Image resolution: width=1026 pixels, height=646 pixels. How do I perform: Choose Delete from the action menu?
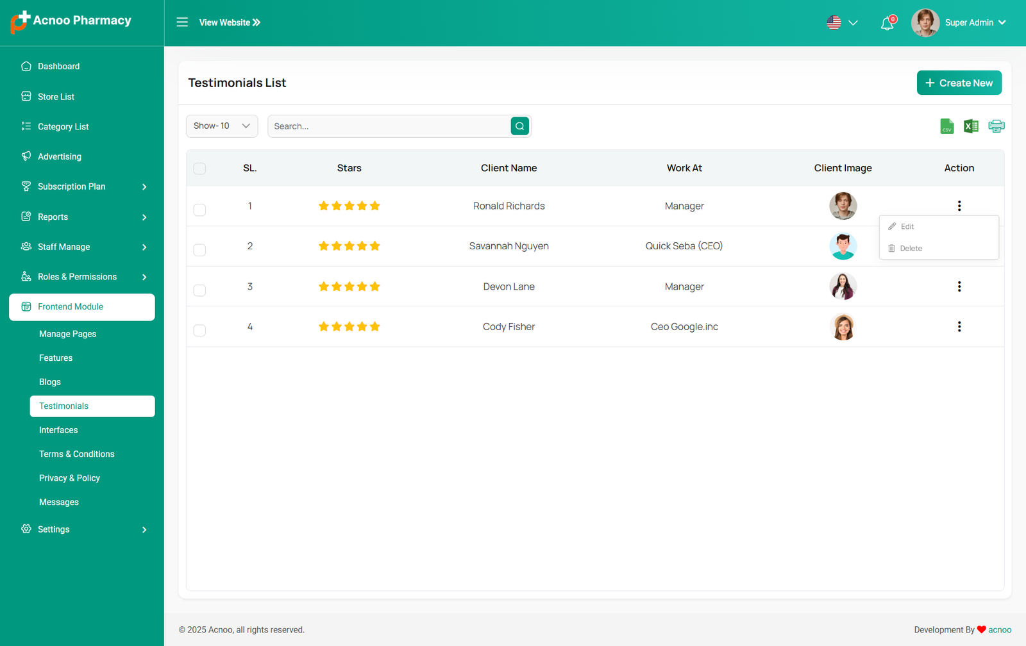click(x=910, y=249)
